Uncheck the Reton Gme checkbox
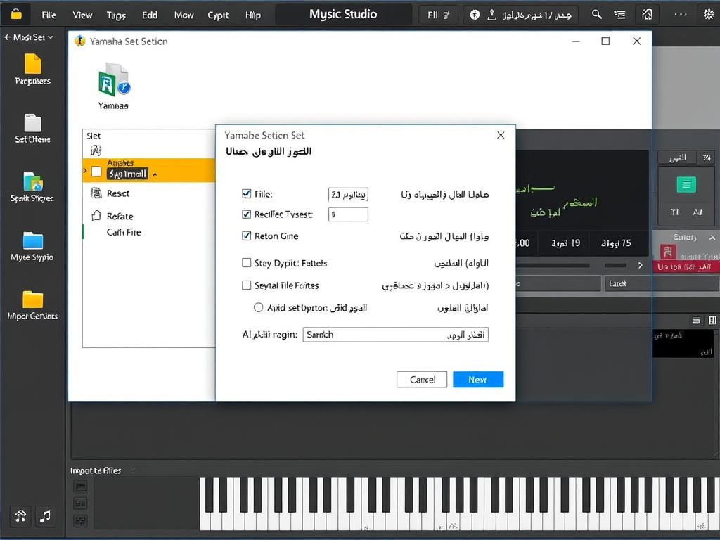Viewport: 720px width, 540px height. (247, 236)
